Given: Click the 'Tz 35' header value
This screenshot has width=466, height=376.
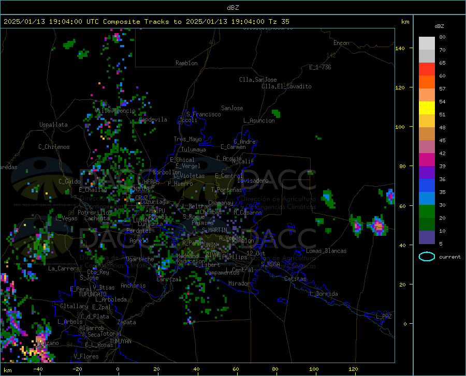Looking at the screenshot, I should pos(279,22).
